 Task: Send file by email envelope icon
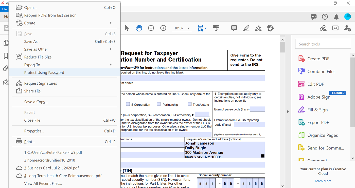[335, 28]
